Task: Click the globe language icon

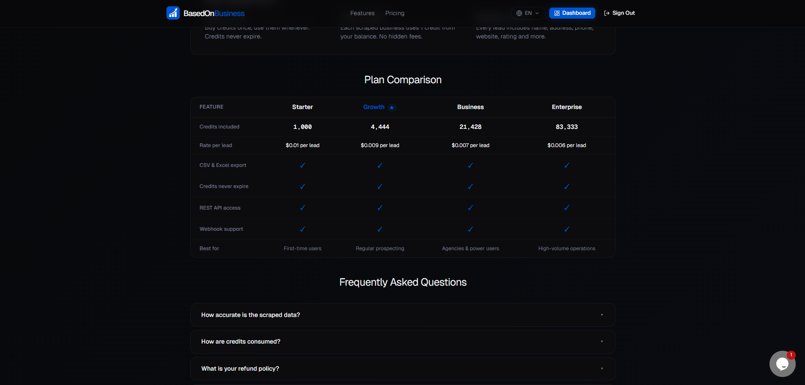Action: pos(519,13)
